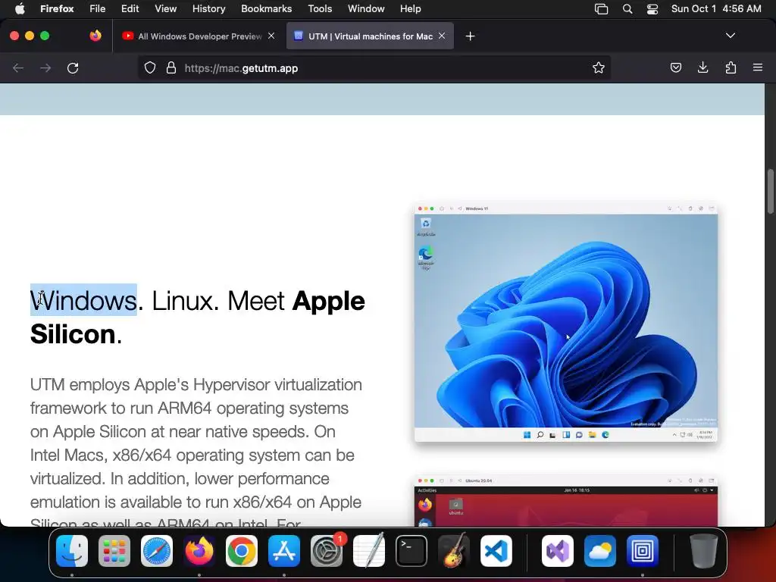This screenshot has width=776, height=582.
Task: Click the Firefox forward arrow button
Action: point(45,67)
